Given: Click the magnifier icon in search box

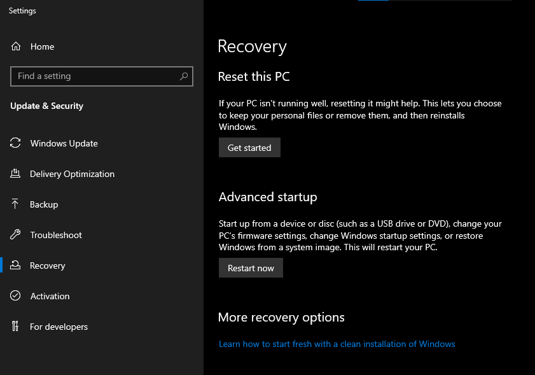Looking at the screenshot, I should click(x=184, y=76).
